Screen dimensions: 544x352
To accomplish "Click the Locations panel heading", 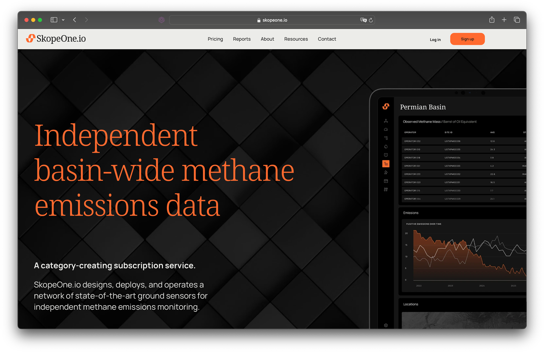I will [411, 304].
